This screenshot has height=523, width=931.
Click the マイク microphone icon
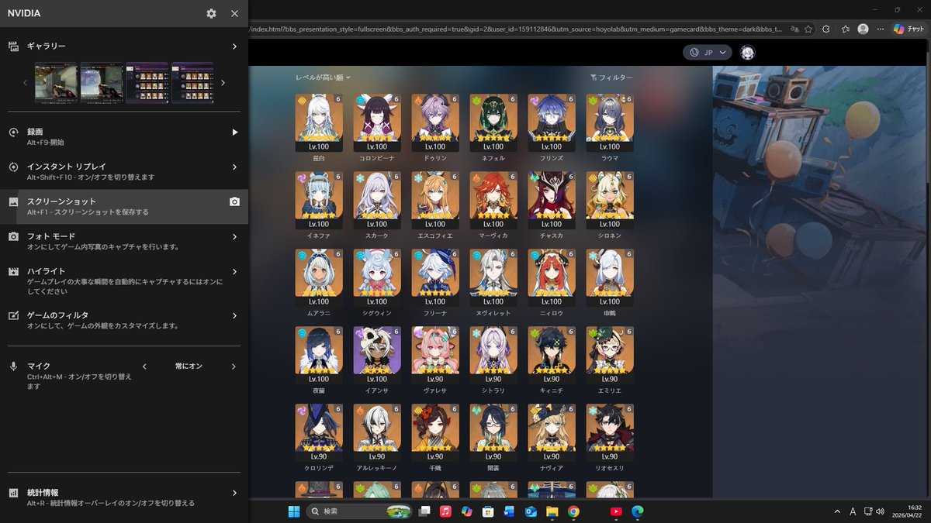pyautogui.click(x=13, y=366)
